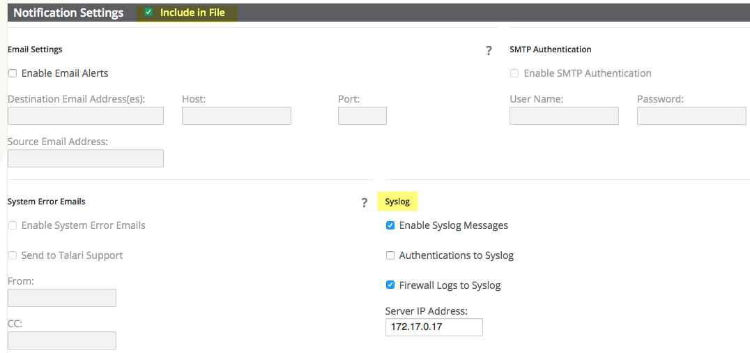Click the Server IP Address field
The image size is (750, 353).
click(x=434, y=327)
